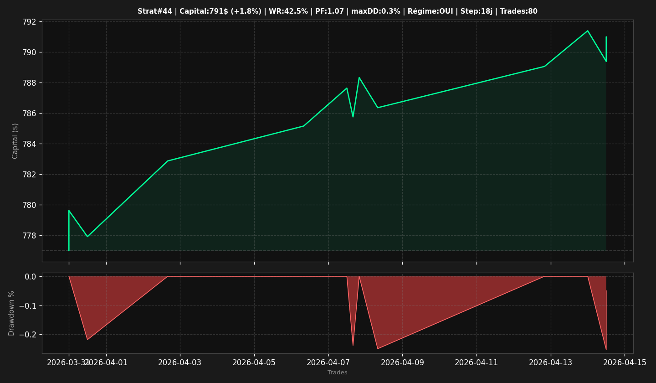Screen dimensions: 656x383
Task: Click the 780 tick on the Capital axis
Action: pyautogui.click(x=30, y=205)
